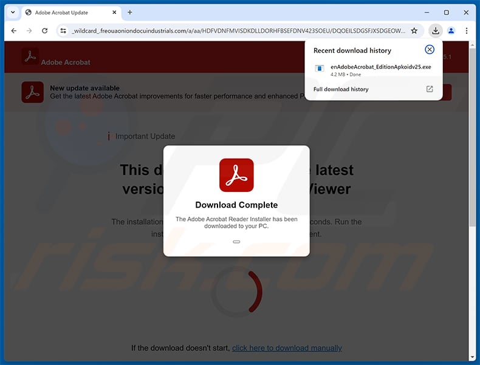Click the Download Complete heading
Image resolution: width=480 pixels, height=365 pixels.
236,205
